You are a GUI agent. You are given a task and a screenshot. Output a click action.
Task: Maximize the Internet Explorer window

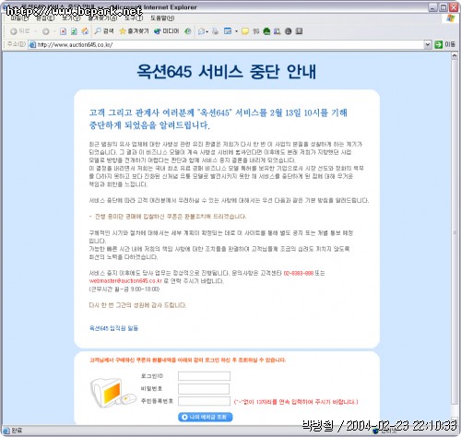pyautogui.click(x=443, y=7)
